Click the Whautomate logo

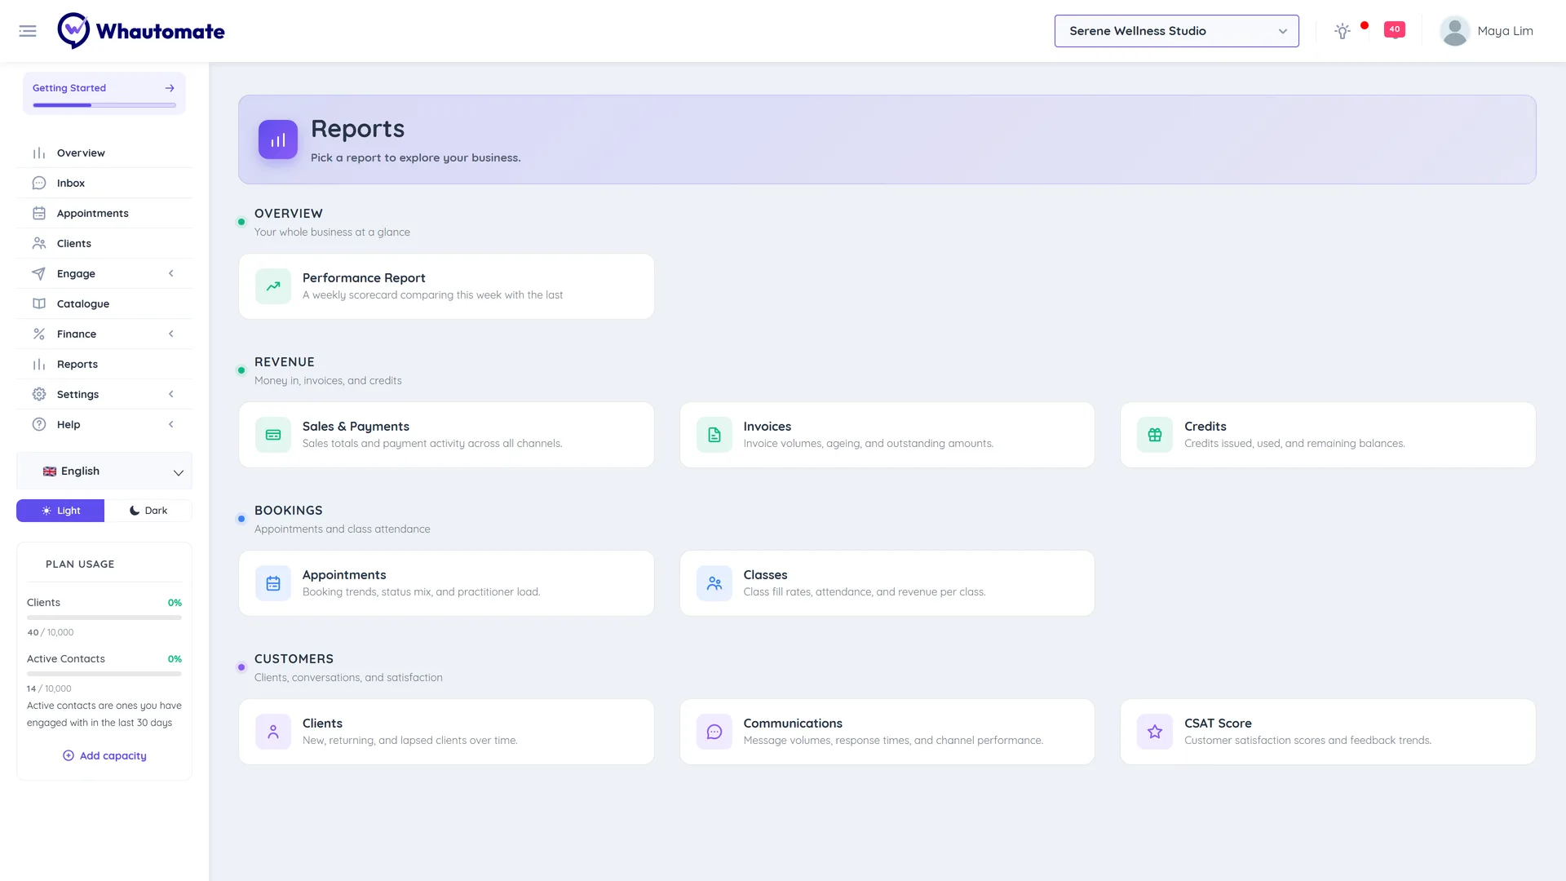click(141, 31)
